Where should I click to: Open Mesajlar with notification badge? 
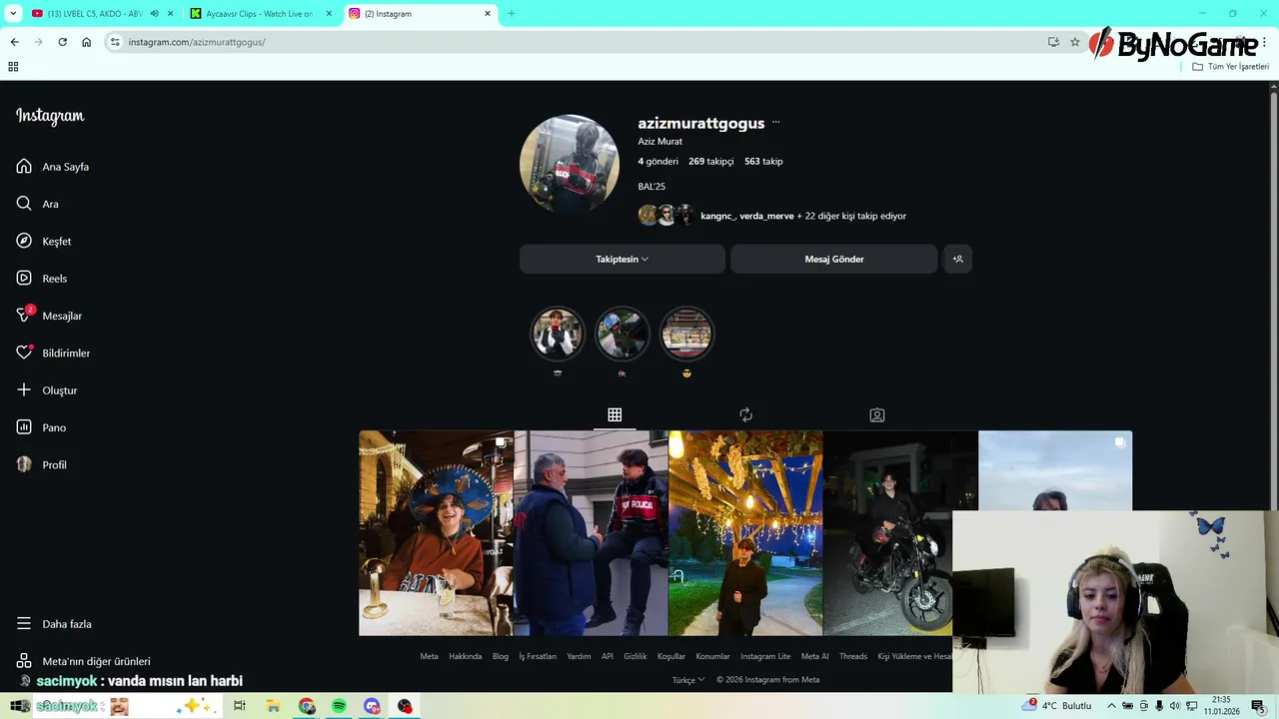tap(49, 316)
